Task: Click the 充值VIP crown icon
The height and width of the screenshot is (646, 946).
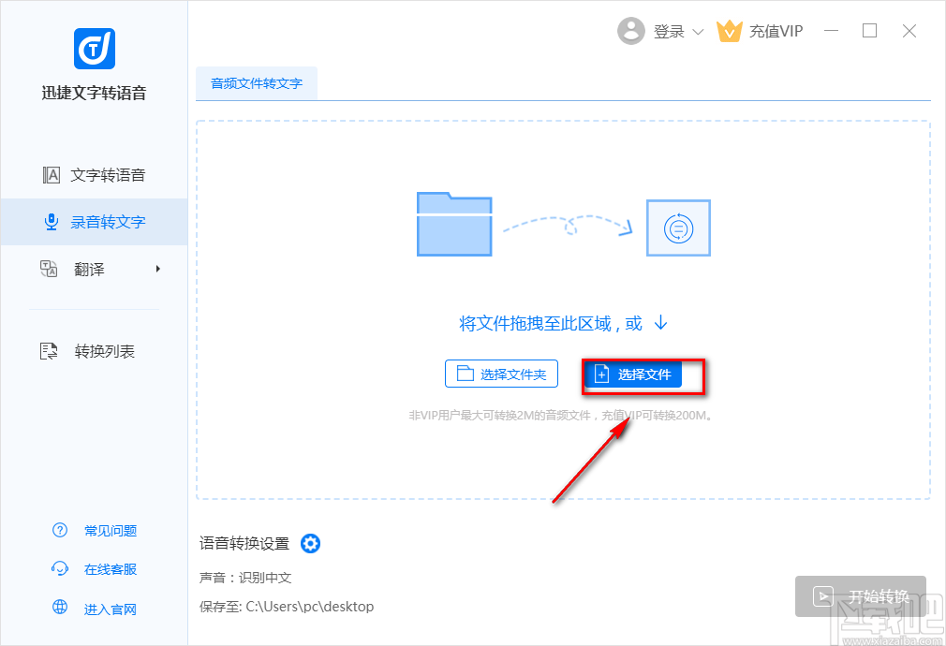Action: click(730, 31)
